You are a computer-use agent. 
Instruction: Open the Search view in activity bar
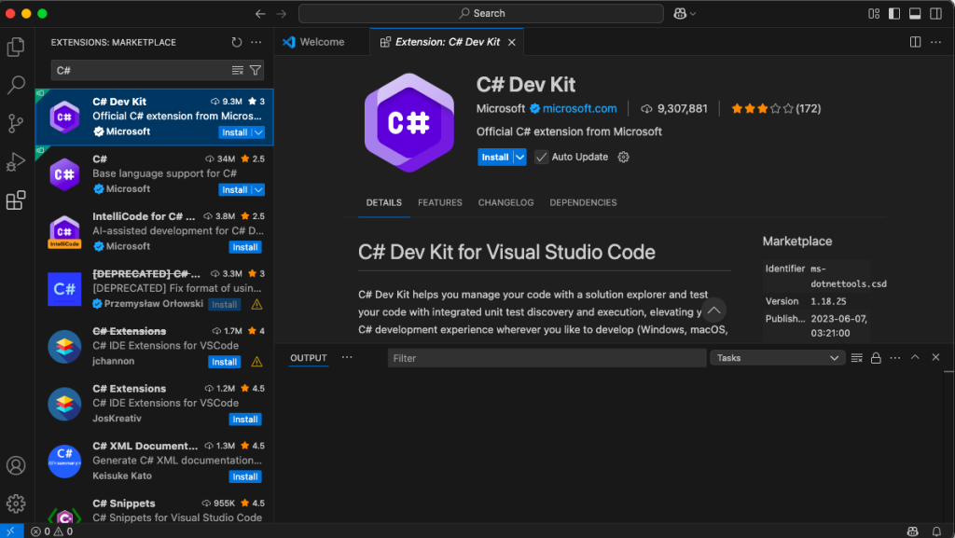(x=16, y=85)
